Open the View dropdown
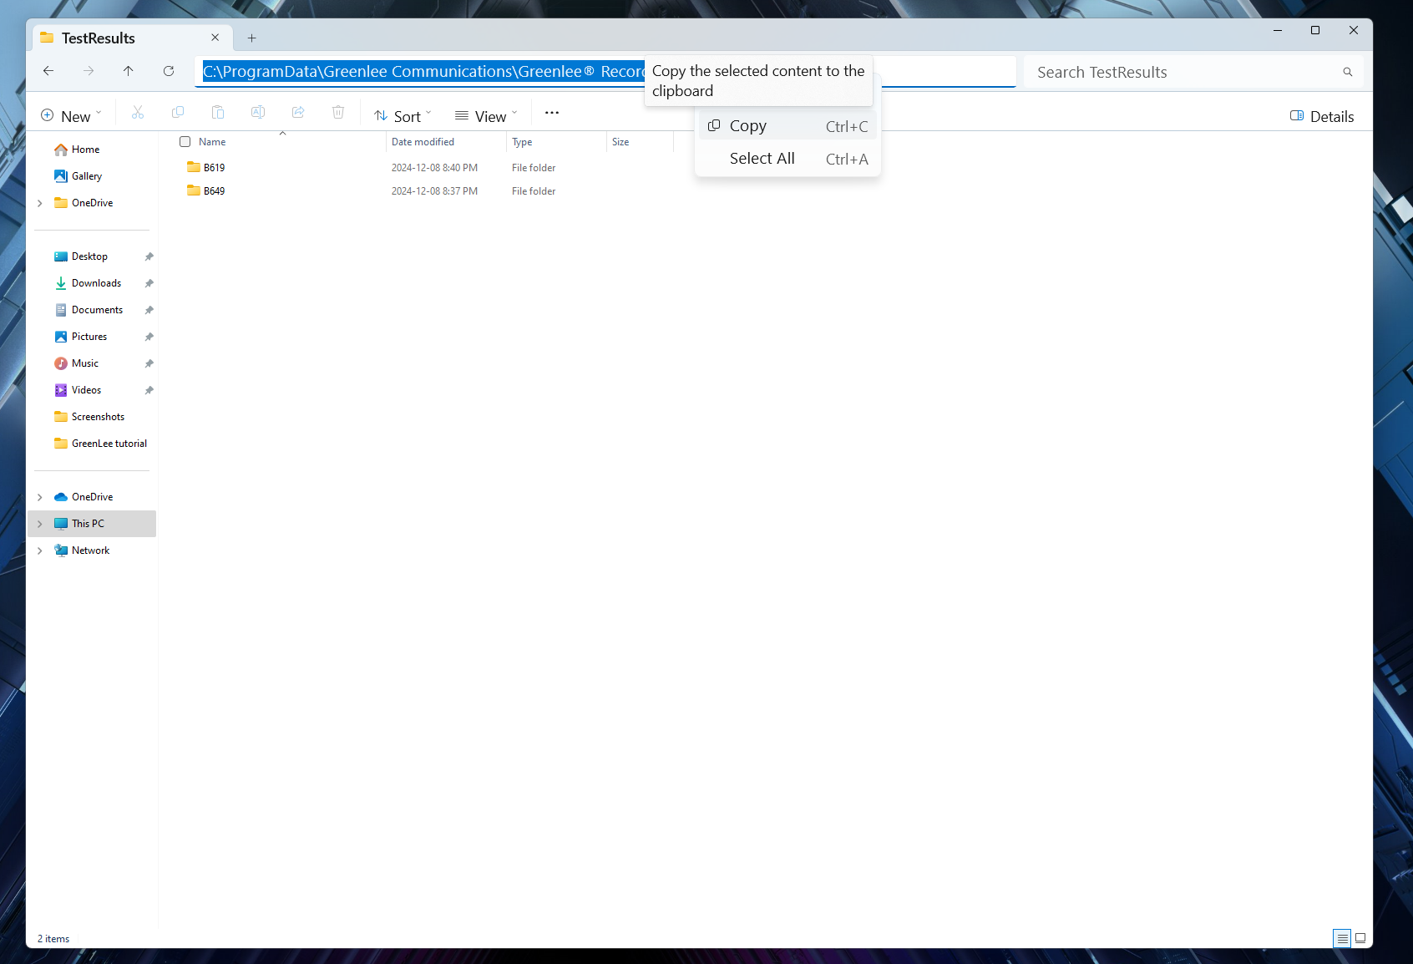This screenshot has width=1413, height=964. click(x=486, y=116)
